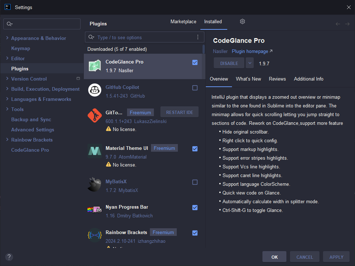This screenshot has height=266, width=355.
Task: Click the Material Theme UI plugin icon
Action: coord(95,151)
